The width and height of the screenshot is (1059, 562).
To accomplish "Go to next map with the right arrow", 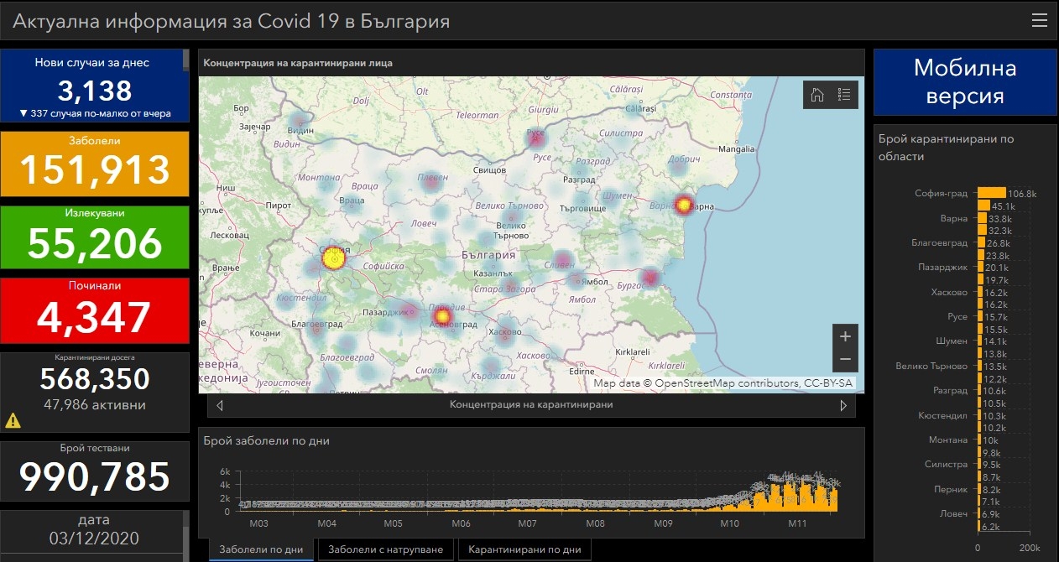I will point(843,405).
